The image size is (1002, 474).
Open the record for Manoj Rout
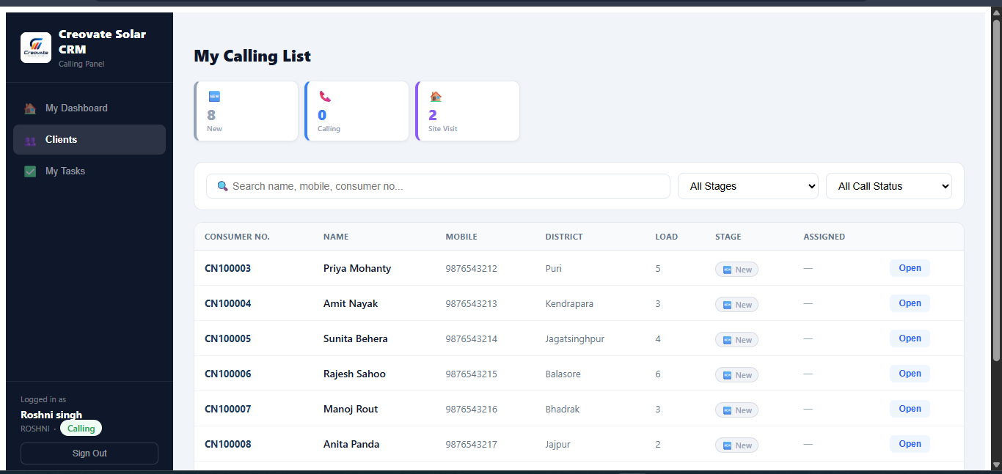coord(910,409)
